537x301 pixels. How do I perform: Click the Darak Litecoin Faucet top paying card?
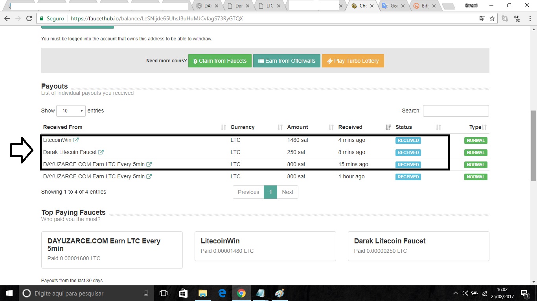pyautogui.click(x=419, y=246)
